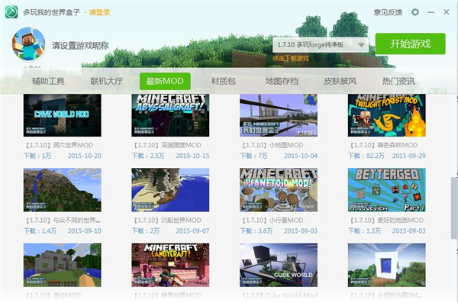The image size is (458, 303).
Task: Open the 意见反馈 feedback link
Action: click(x=388, y=12)
